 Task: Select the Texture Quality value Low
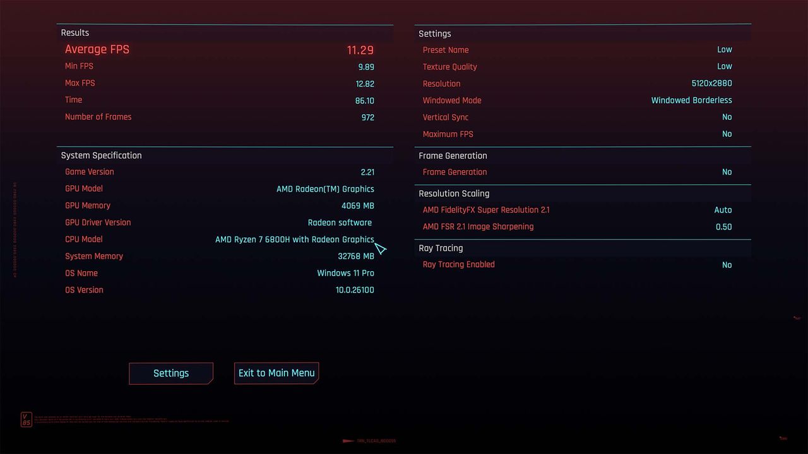pyautogui.click(x=725, y=66)
